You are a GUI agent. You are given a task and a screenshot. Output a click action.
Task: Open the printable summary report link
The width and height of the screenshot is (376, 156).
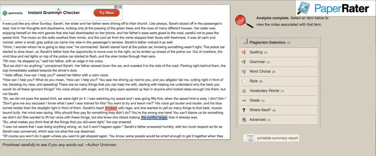click(x=278, y=138)
